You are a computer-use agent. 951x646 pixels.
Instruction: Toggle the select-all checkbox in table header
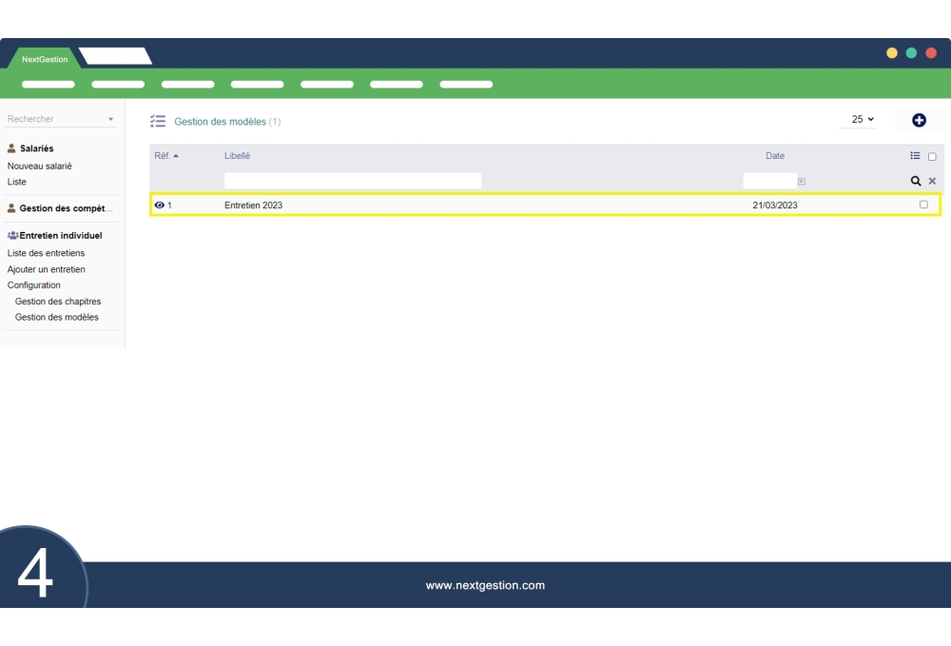(x=932, y=157)
